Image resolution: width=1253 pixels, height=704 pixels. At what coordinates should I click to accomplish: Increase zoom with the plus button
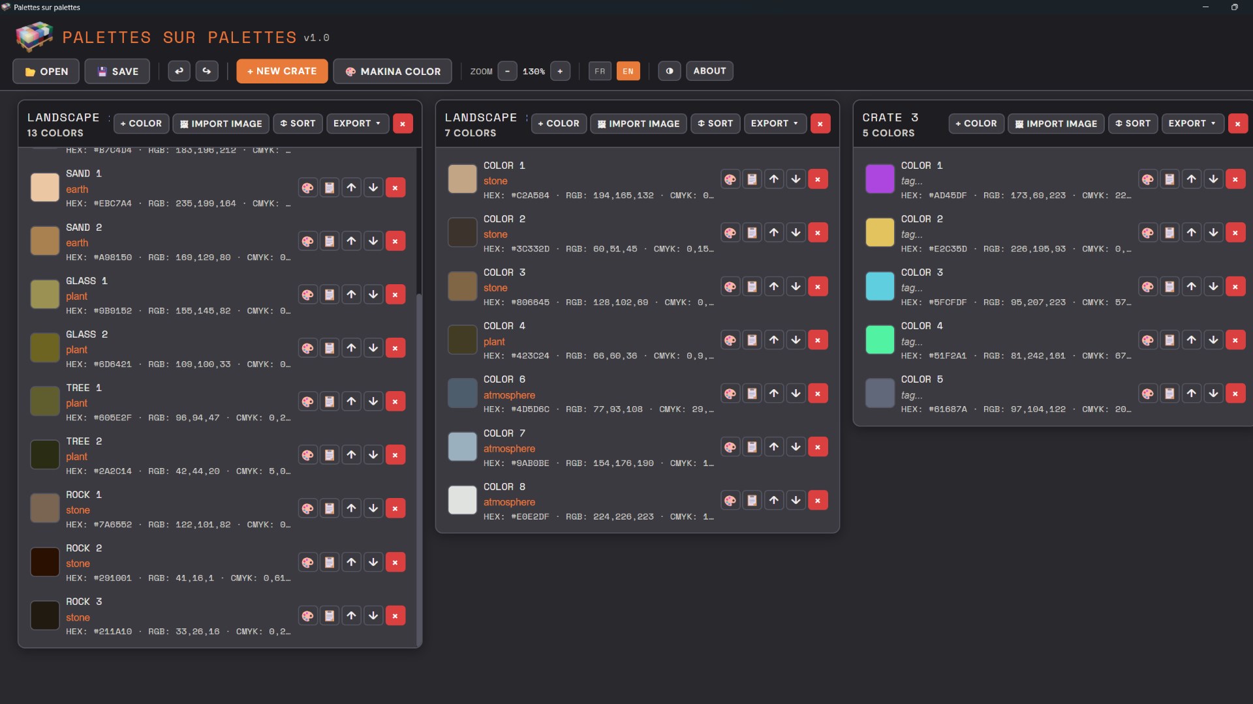pos(560,71)
